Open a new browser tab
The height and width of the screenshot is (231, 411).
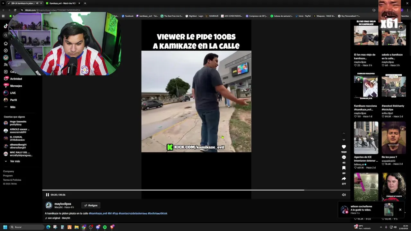[x=85, y=3]
